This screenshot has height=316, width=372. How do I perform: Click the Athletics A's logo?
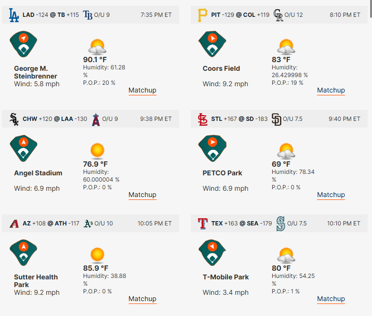[x=88, y=224]
